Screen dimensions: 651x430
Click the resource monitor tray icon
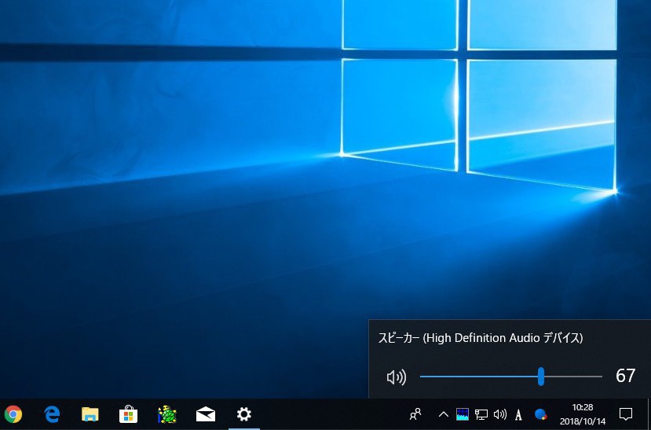462,414
